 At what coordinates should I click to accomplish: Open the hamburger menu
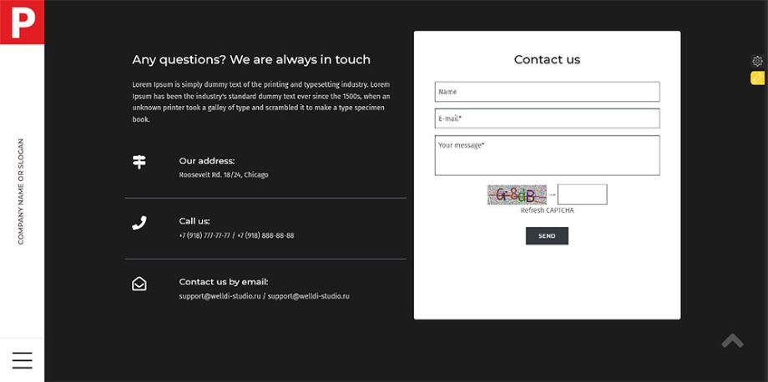pos(23,360)
